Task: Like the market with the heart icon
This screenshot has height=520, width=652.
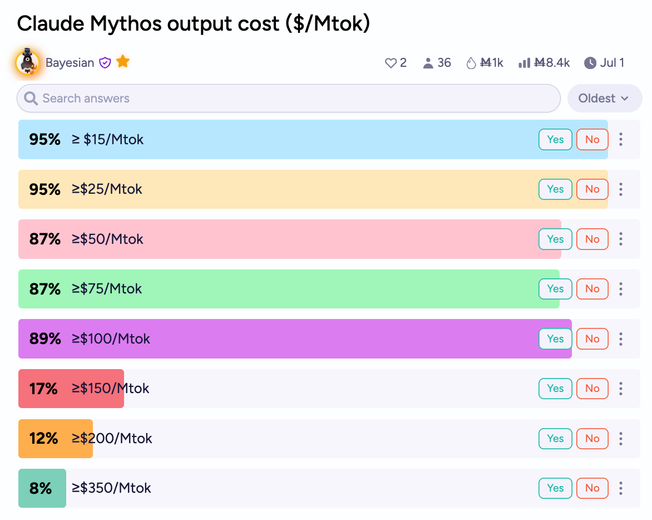Action: coord(391,63)
